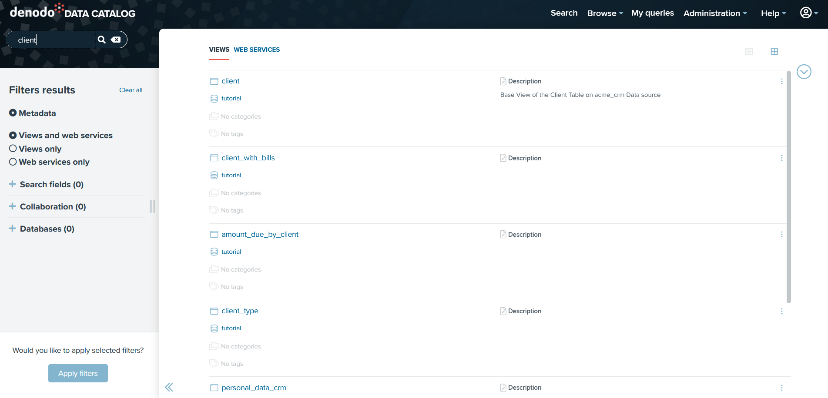The image size is (828, 398).
Task: Select the WEB SERVICES tab
Action: point(257,50)
